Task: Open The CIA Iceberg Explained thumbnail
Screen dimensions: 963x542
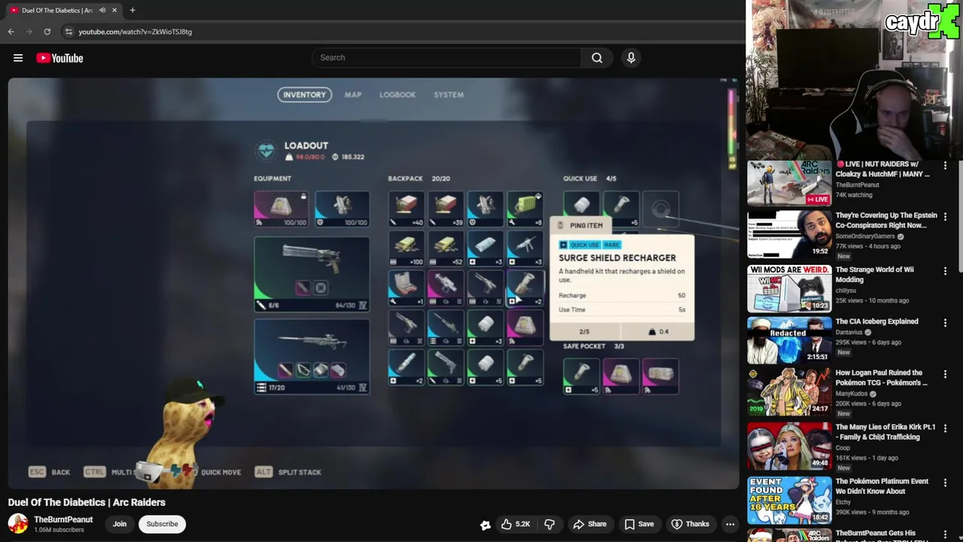Action: (x=789, y=341)
